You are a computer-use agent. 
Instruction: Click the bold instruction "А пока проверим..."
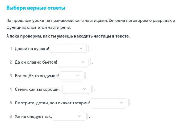click(x=68, y=36)
